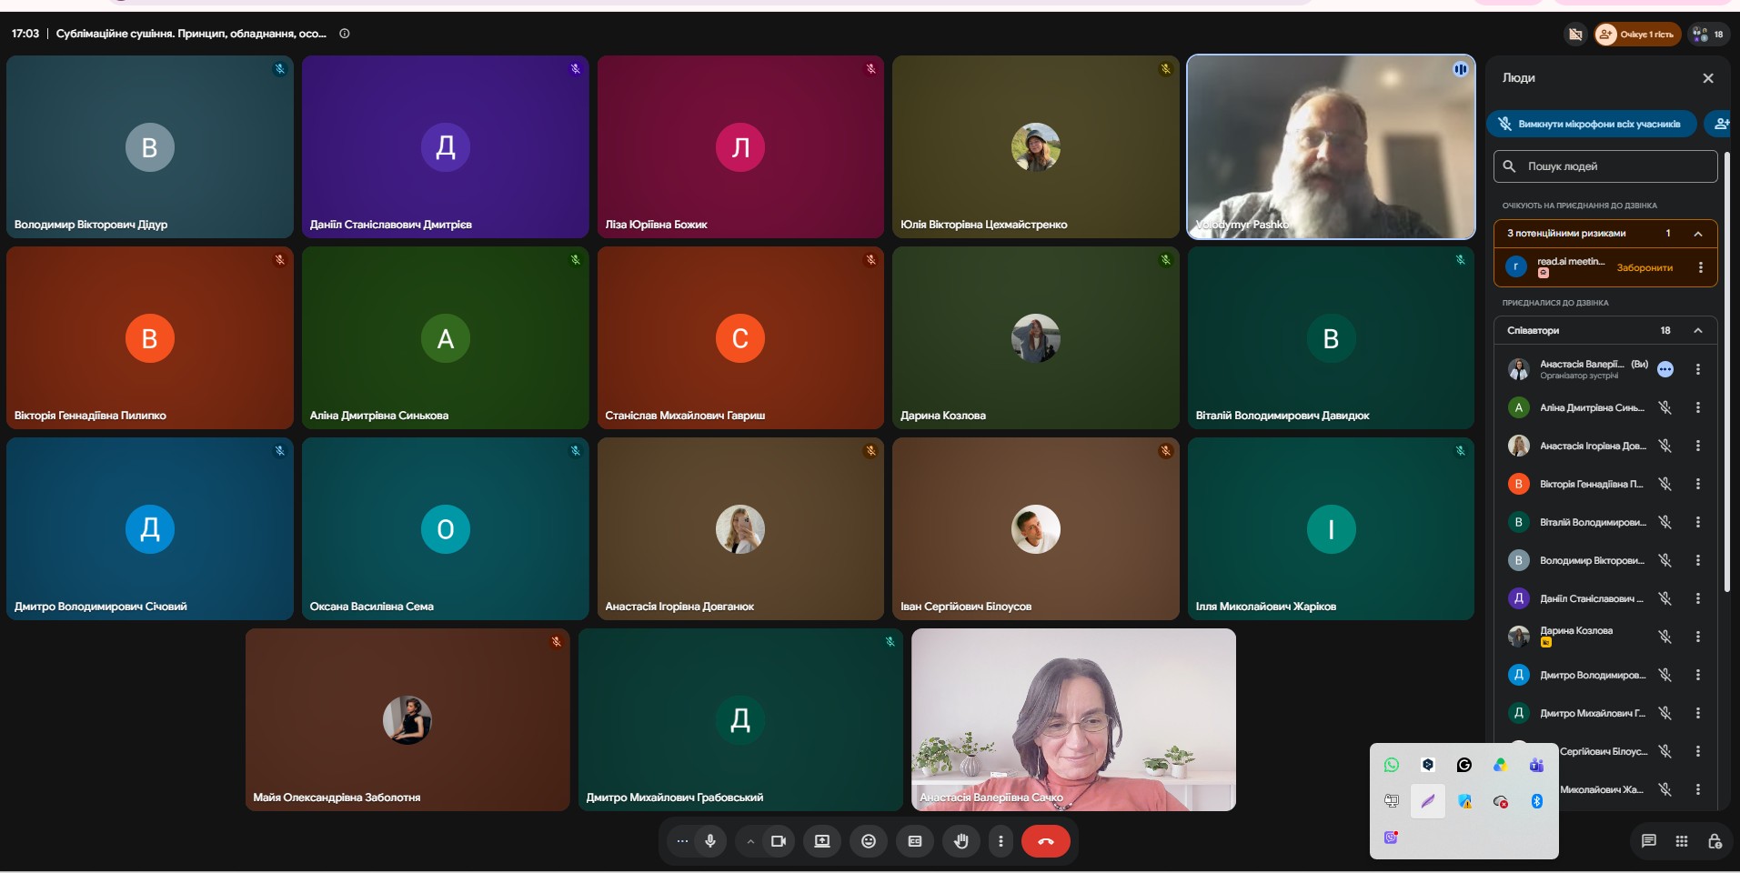This screenshot has width=1740, height=873.
Task: Click the cloud sync error tray icon
Action: (1501, 801)
